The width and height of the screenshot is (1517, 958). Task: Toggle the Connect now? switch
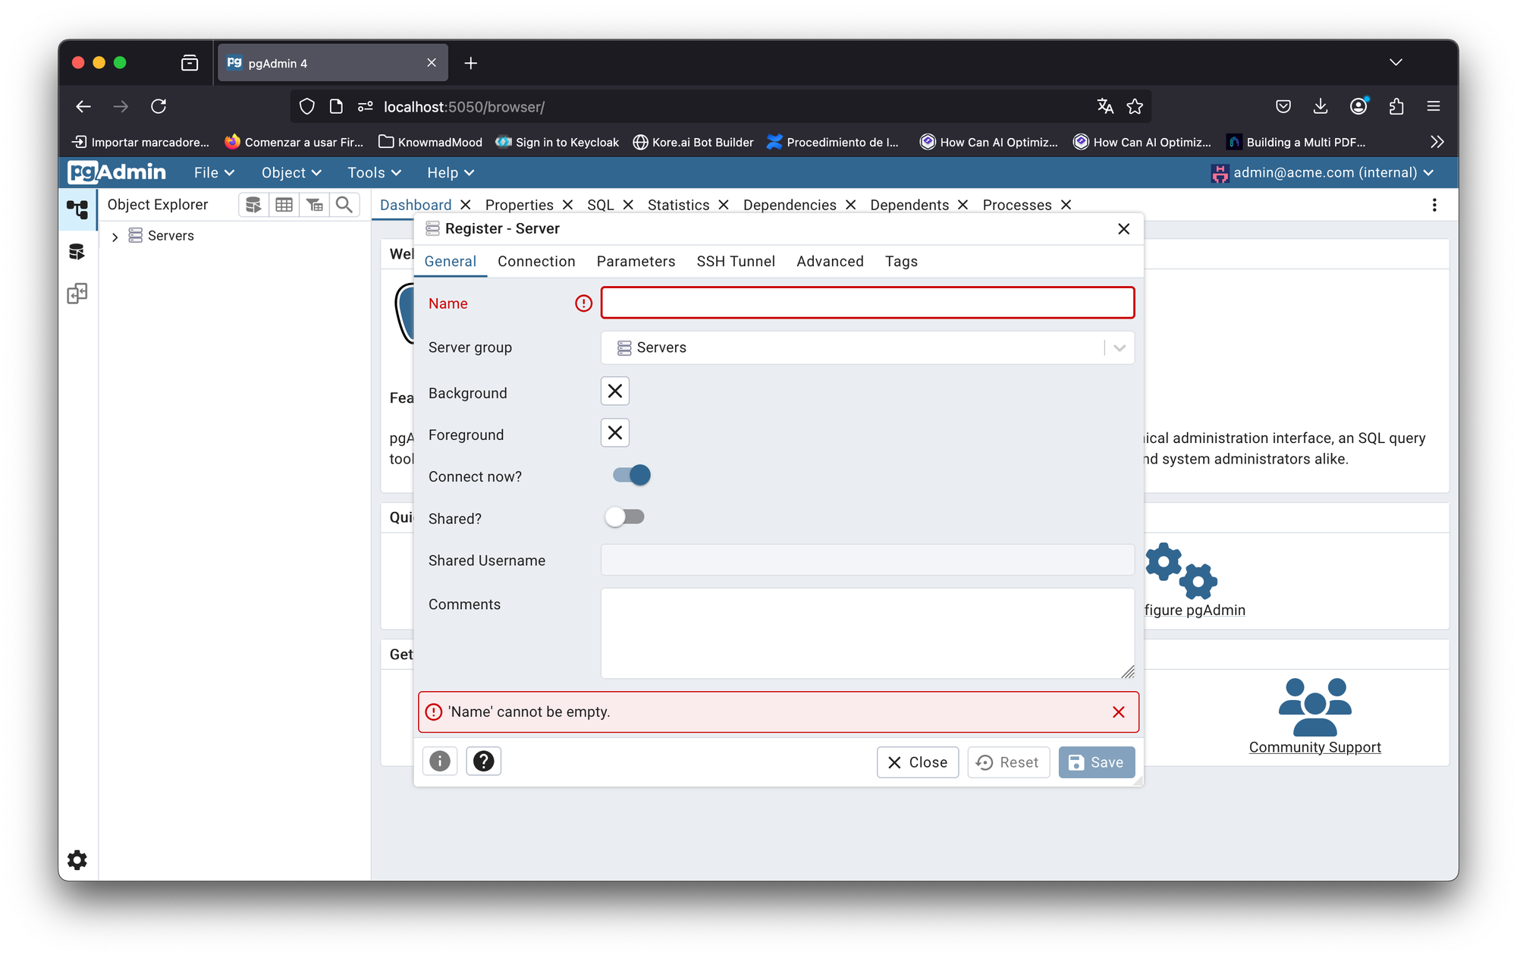(x=632, y=476)
